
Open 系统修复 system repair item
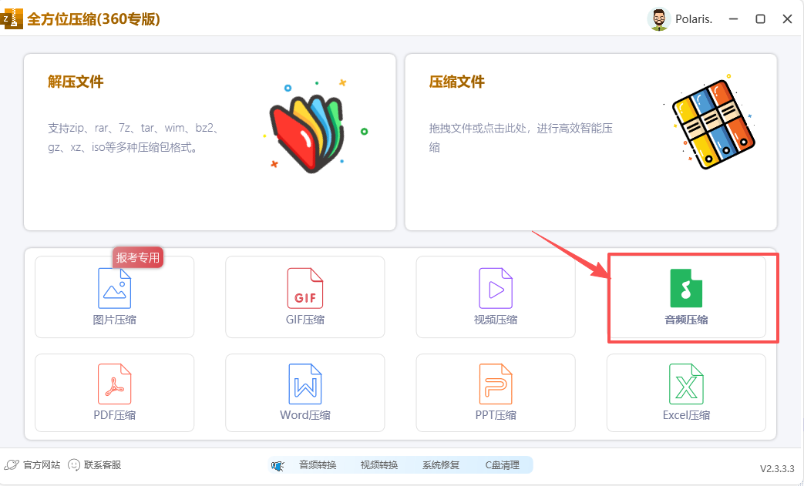(441, 465)
